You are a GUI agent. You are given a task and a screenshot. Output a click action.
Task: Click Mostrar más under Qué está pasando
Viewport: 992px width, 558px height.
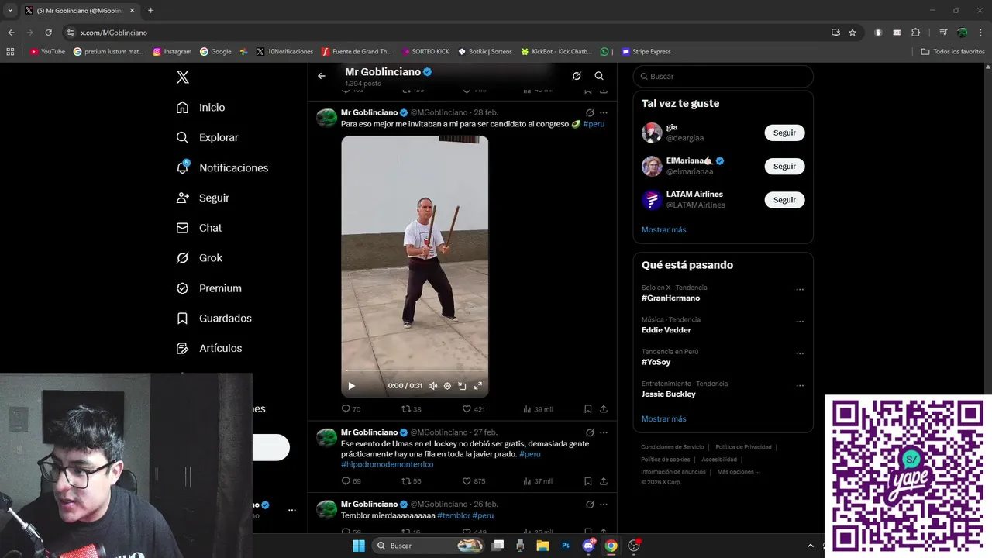(x=663, y=419)
